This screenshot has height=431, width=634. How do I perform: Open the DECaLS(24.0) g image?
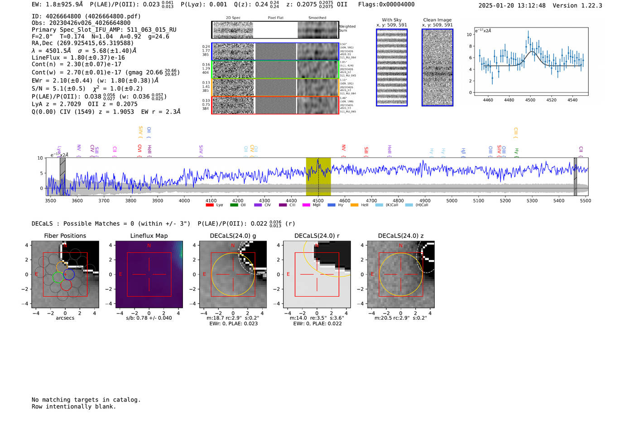tap(233, 274)
